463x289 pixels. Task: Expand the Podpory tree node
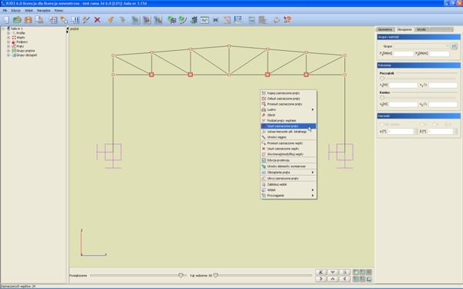point(8,42)
